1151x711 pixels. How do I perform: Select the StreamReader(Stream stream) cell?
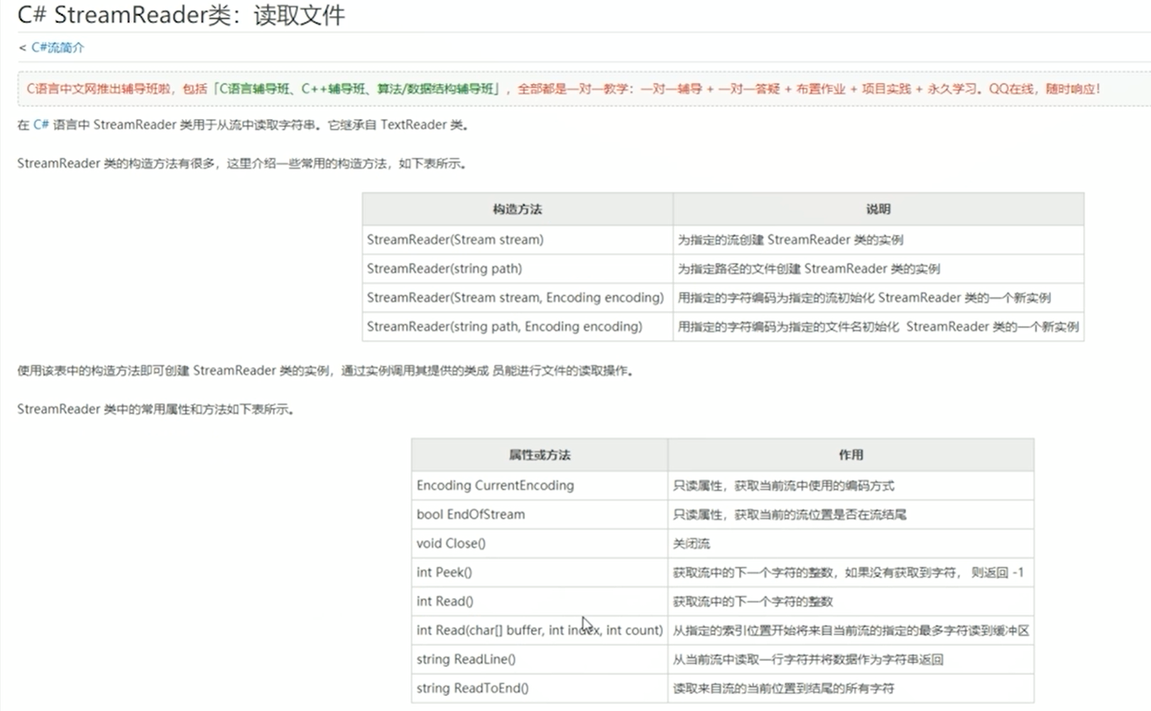[x=517, y=239]
